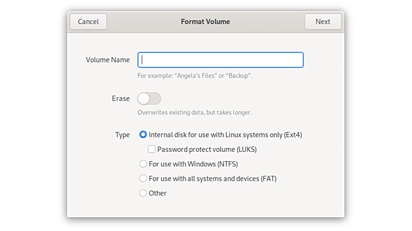Tick the Password protect volume checkbox

[x=152, y=149]
